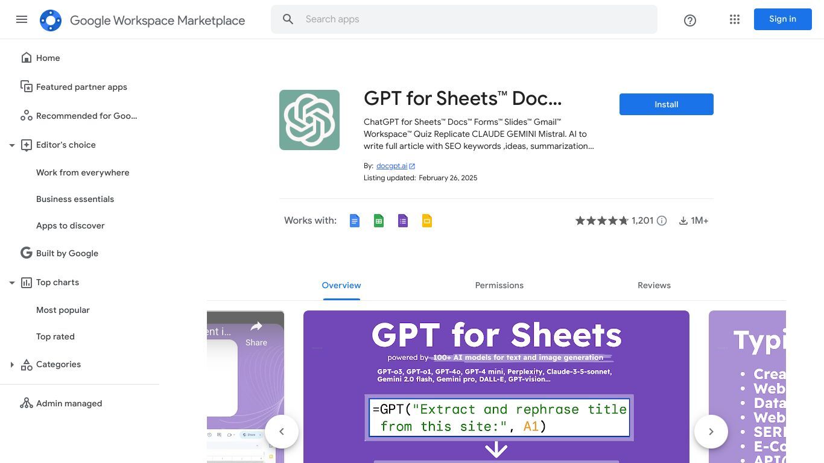The image size is (824, 463).
Task: Click the Categories icon
Action: click(27, 364)
